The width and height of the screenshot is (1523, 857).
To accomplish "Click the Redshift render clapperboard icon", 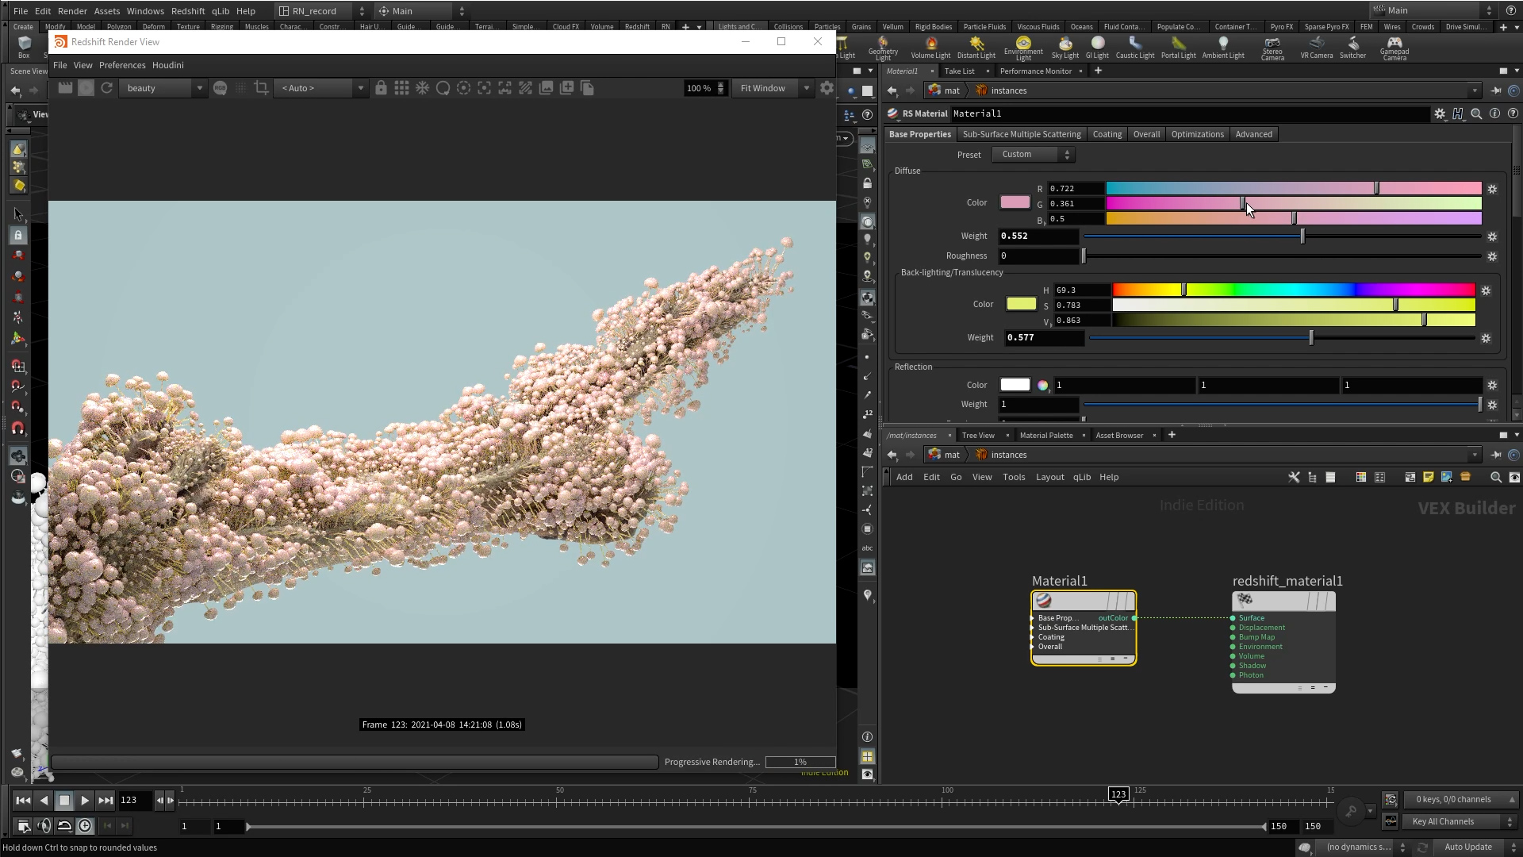I will pos(65,88).
